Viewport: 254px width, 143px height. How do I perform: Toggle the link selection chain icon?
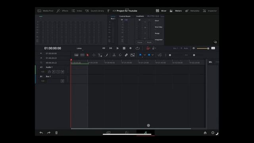coord(126,55)
